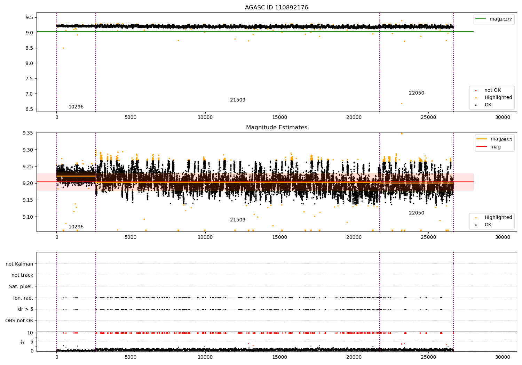Select 'Highlighted' legend entry in Magnitude Estimates plot
Image resolution: width=522 pixels, height=365 pixels.
pos(498,218)
